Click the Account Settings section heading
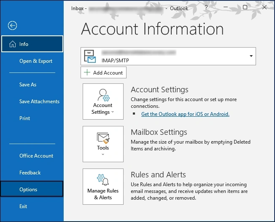This screenshot has height=222, width=275. click(x=159, y=90)
